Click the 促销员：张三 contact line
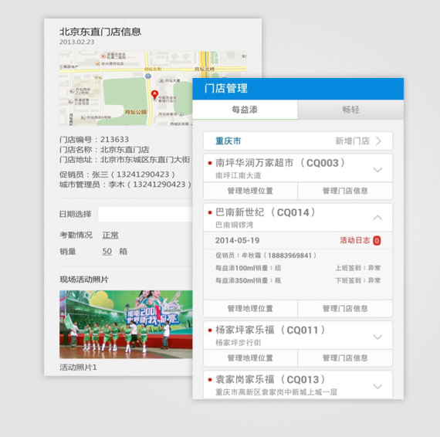Viewport: 440px width, 437px height. [117, 174]
